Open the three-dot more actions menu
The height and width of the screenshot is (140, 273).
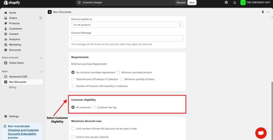pos(268,12)
